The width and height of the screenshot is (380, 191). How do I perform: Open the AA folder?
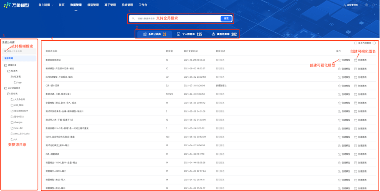tap(14, 139)
